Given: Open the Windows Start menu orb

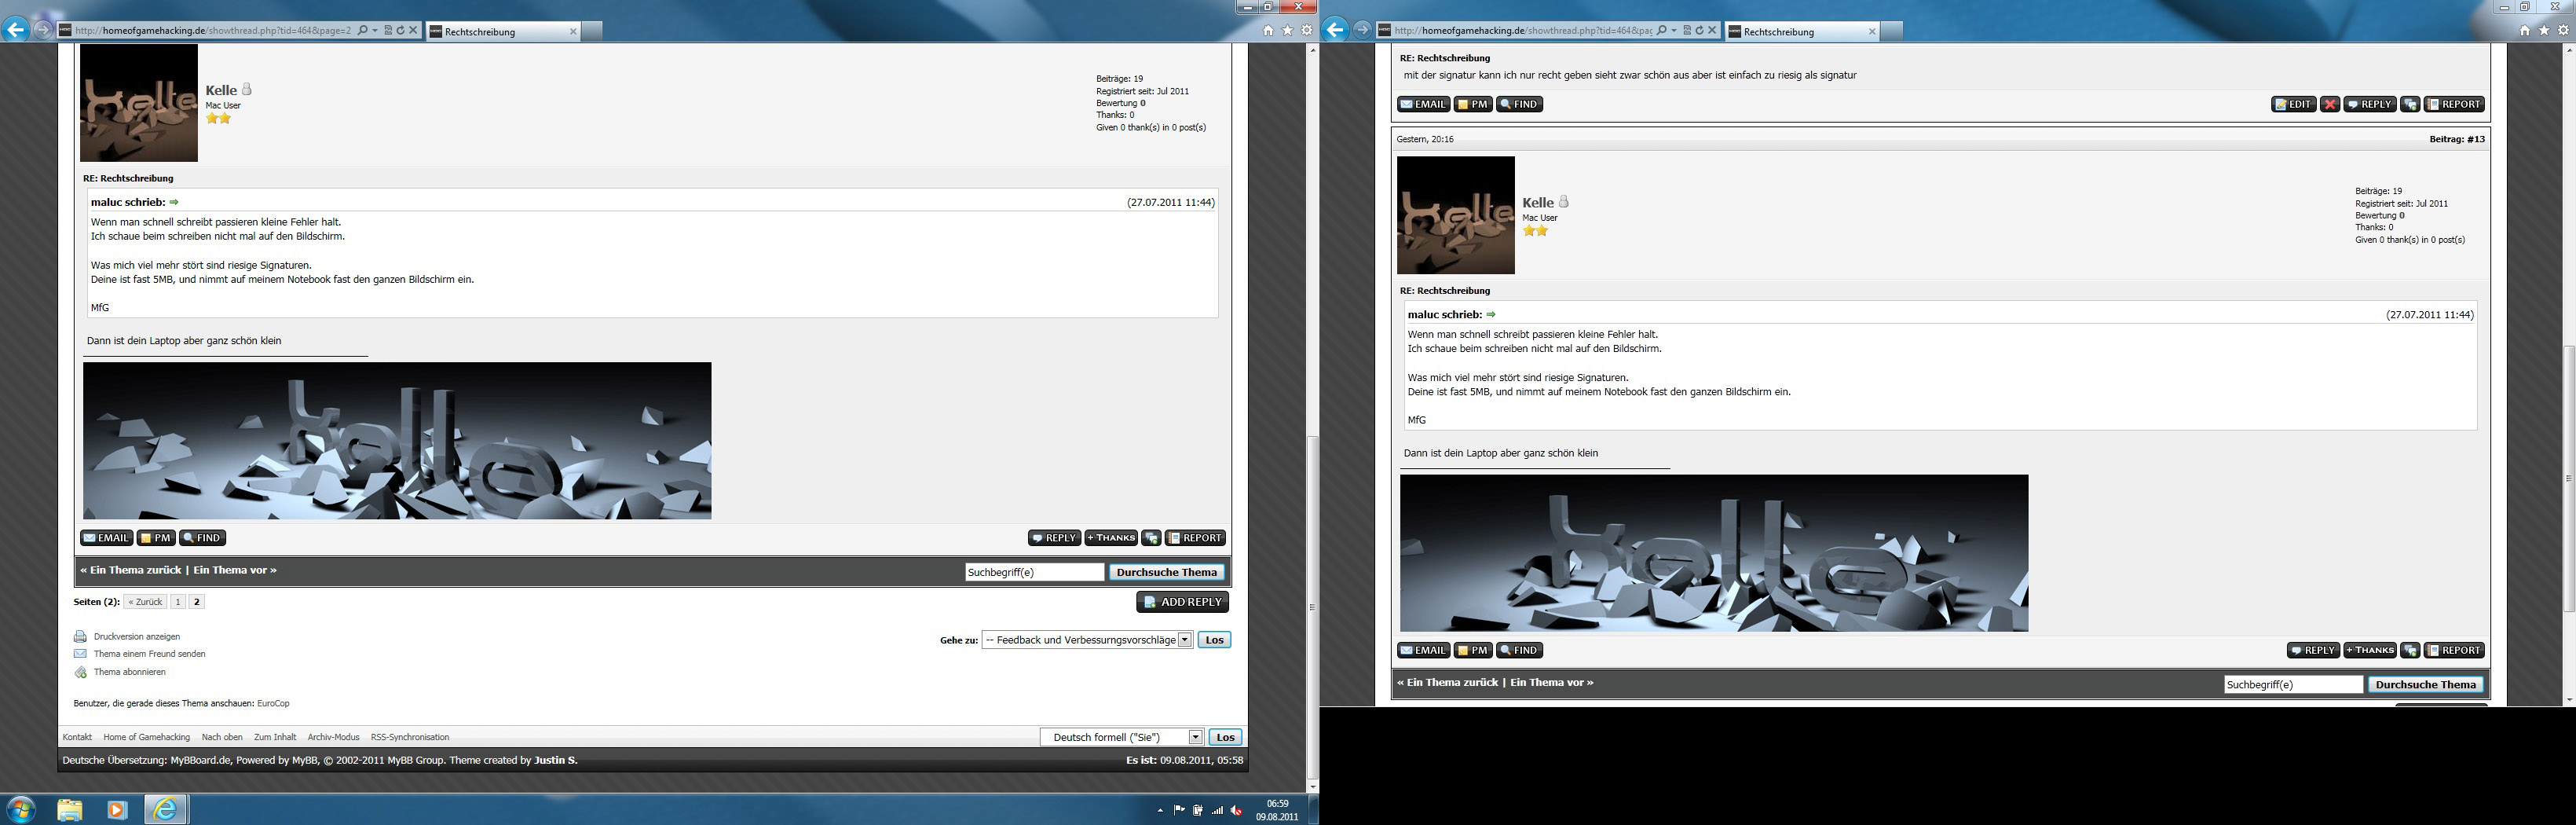Looking at the screenshot, I should click(21, 809).
